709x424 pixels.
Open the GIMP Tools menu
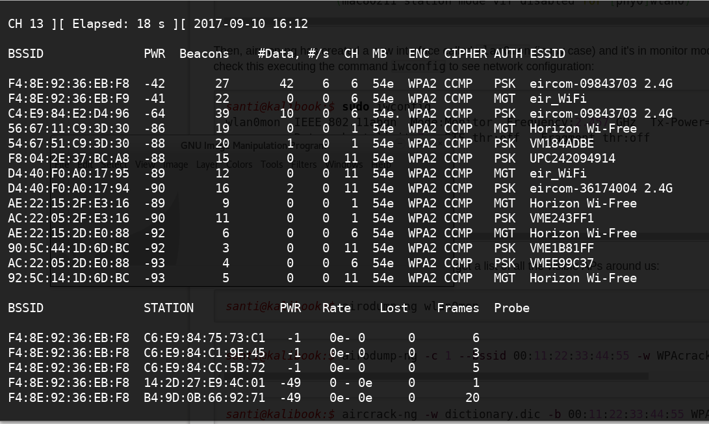click(272, 165)
